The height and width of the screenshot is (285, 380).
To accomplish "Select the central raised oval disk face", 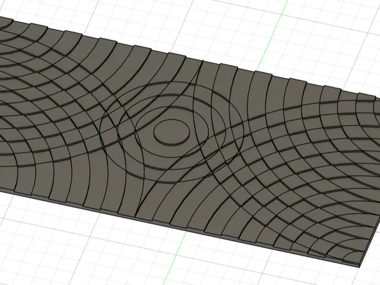I will coord(172,131).
